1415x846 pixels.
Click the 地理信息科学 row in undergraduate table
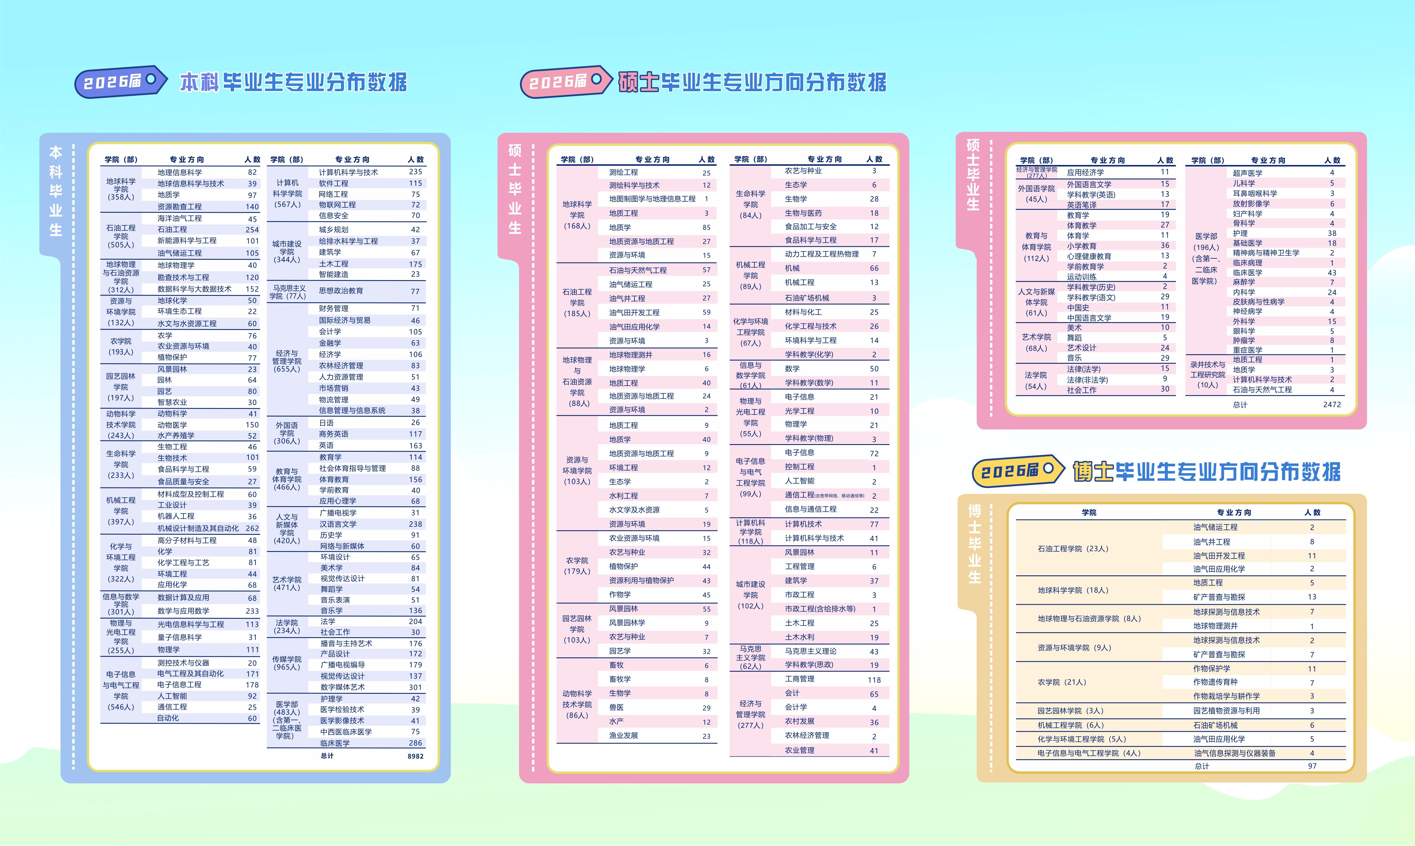[x=201, y=172]
